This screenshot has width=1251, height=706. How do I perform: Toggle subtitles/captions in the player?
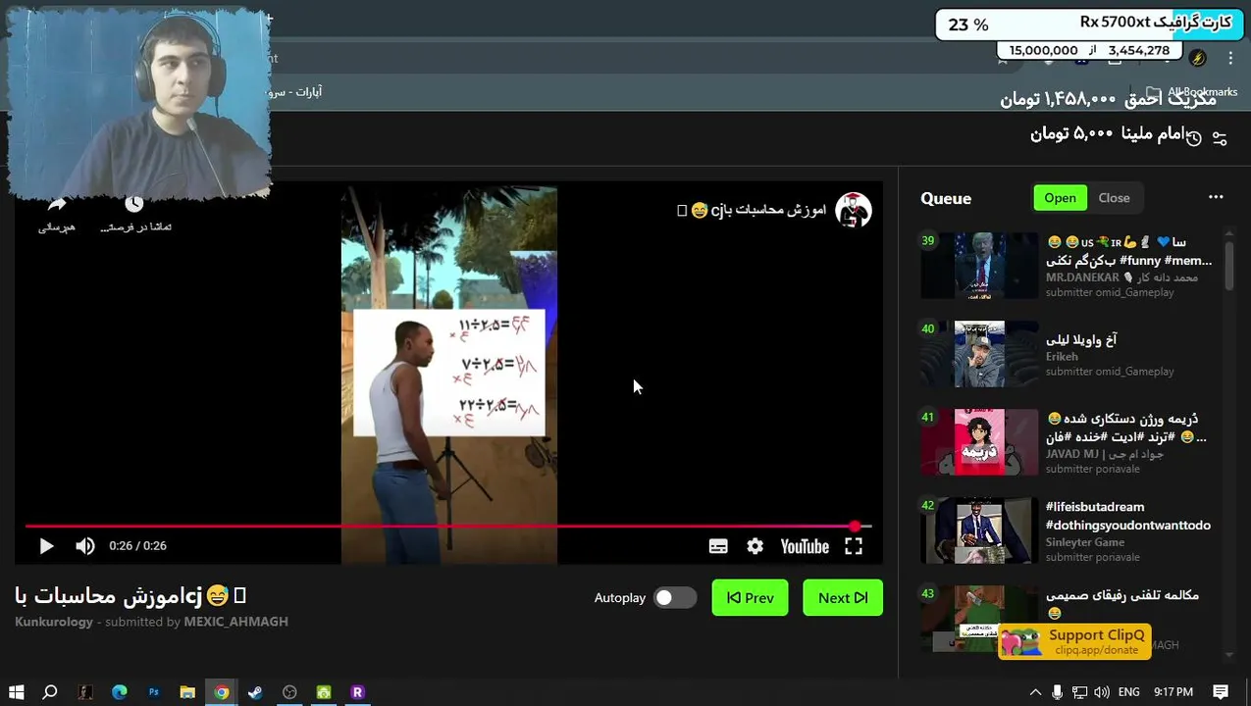click(718, 547)
